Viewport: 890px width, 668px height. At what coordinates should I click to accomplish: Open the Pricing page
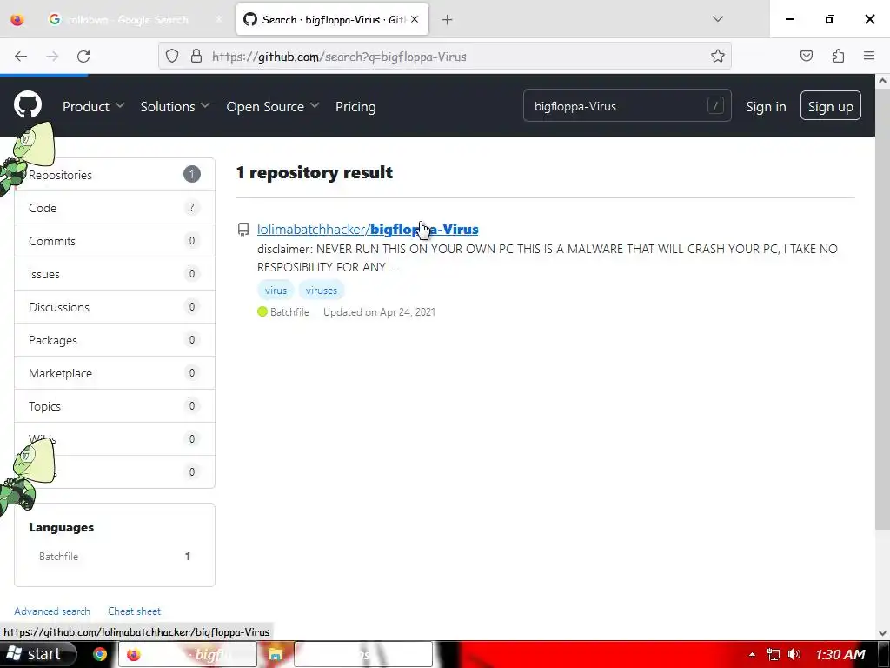point(355,106)
